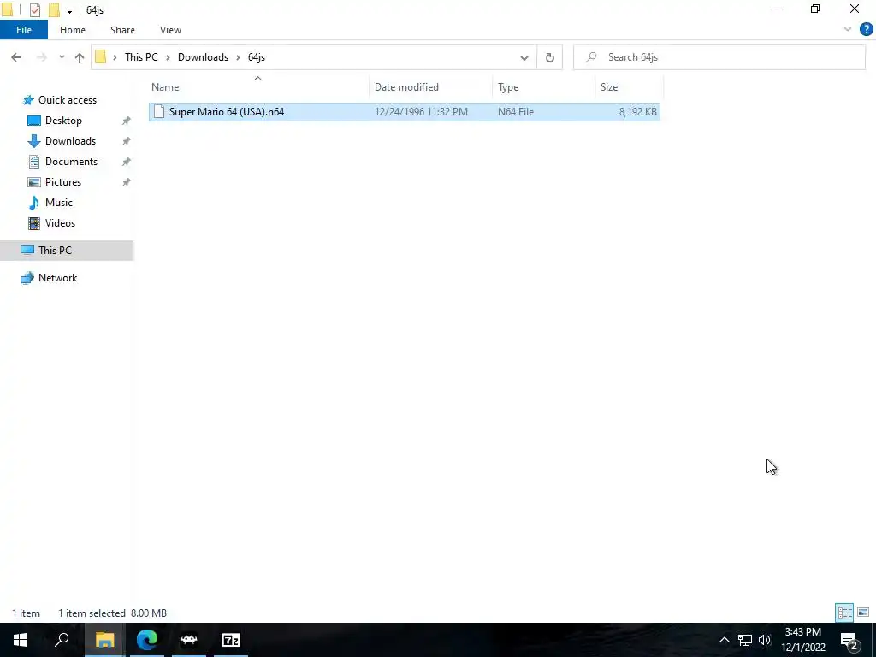The height and width of the screenshot is (657, 876).
Task: Click the Search 64js field
Action: coord(719,57)
